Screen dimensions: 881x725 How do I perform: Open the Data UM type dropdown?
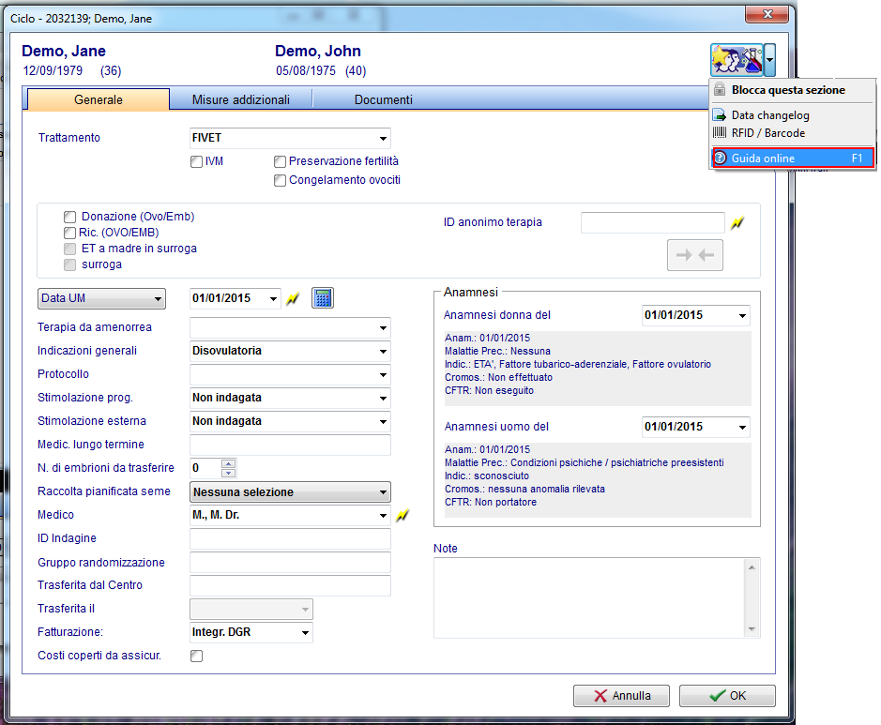101,299
